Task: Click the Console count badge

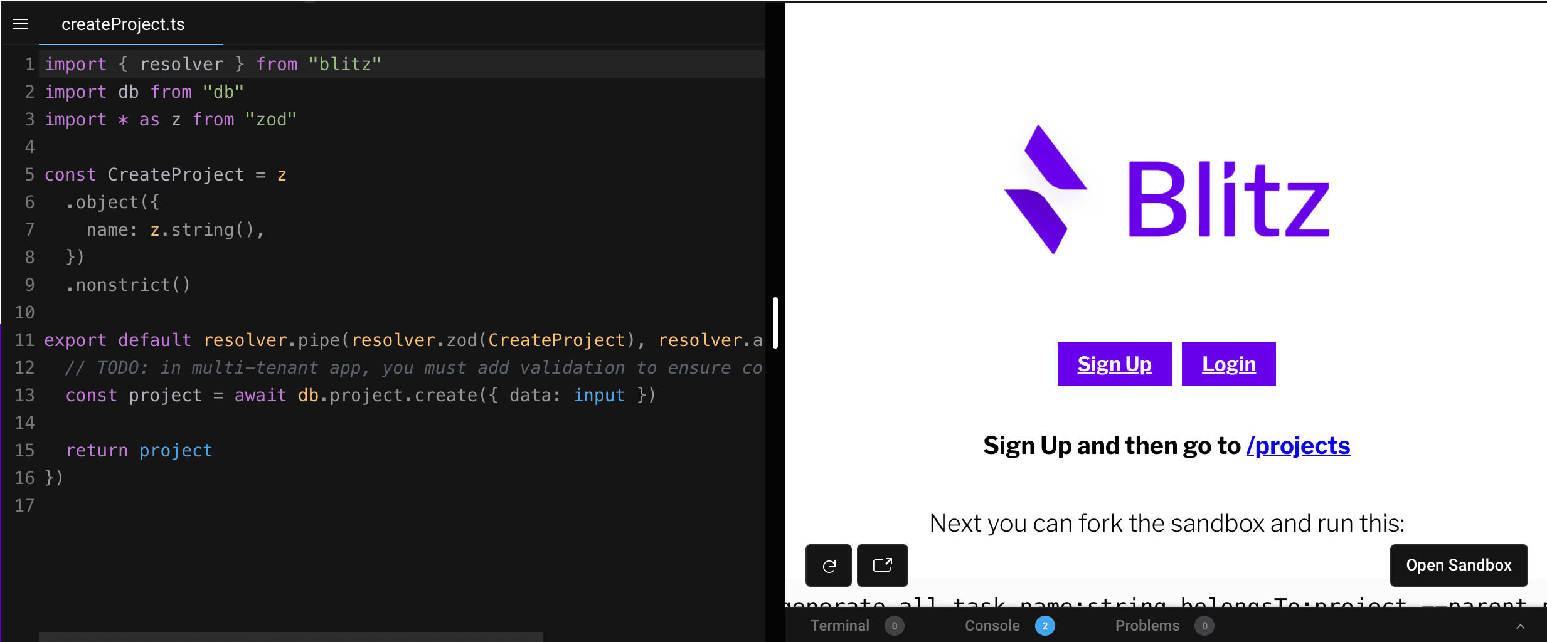Action: point(1044,626)
